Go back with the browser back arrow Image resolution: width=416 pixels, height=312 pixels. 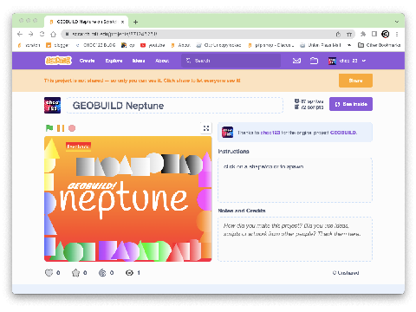(x=20, y=34)
